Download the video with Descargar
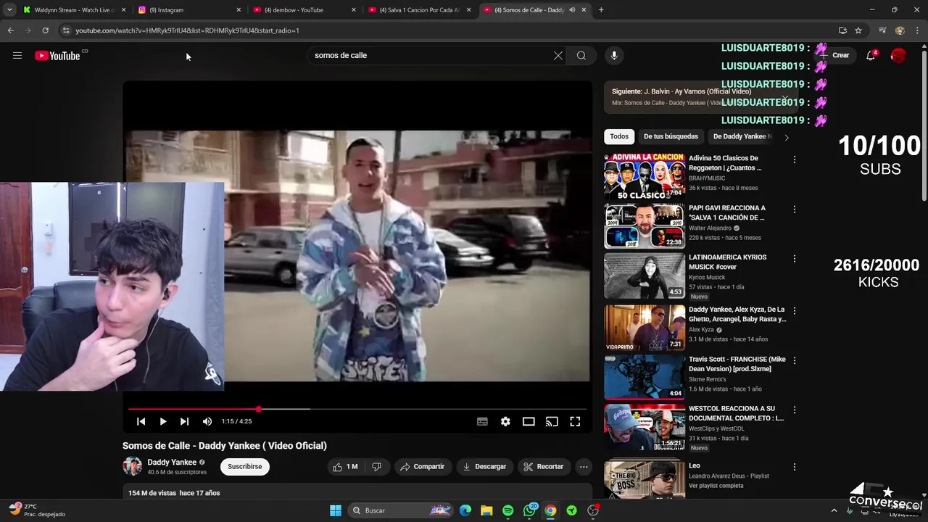The width and height of the screenshot is (928, 522). pyautogui.click(x=484, y=467)
